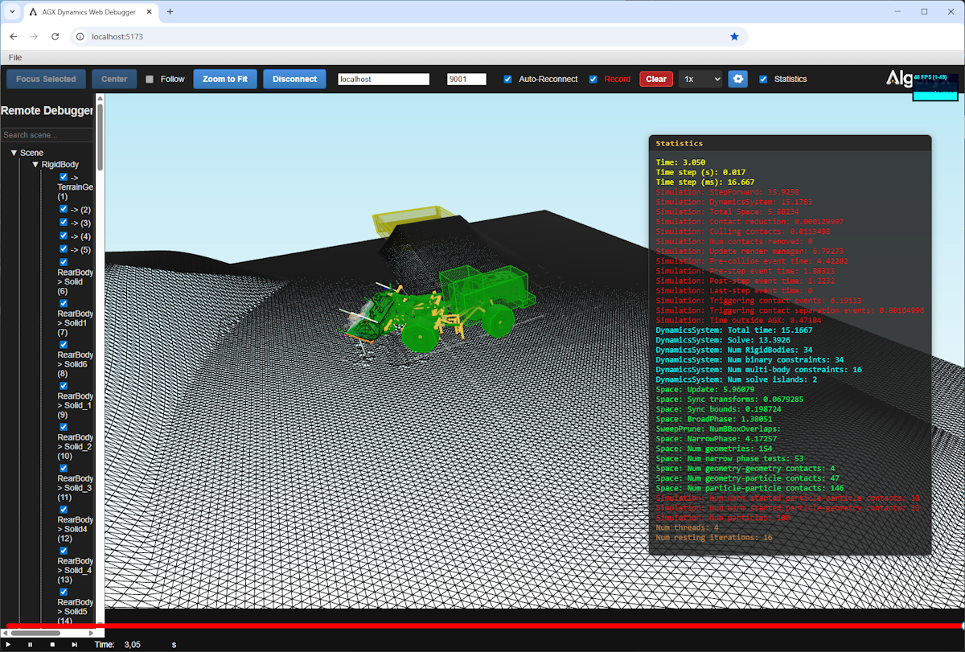Click the Zoom to Fit button
This screenshot has width=965, height=652.
pyautogui.click(x=225, y=79)
